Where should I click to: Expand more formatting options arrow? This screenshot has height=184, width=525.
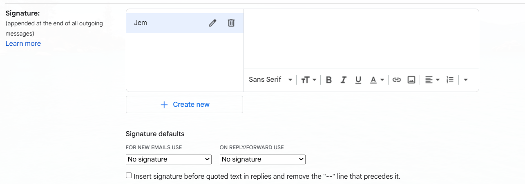pos(466,80)
